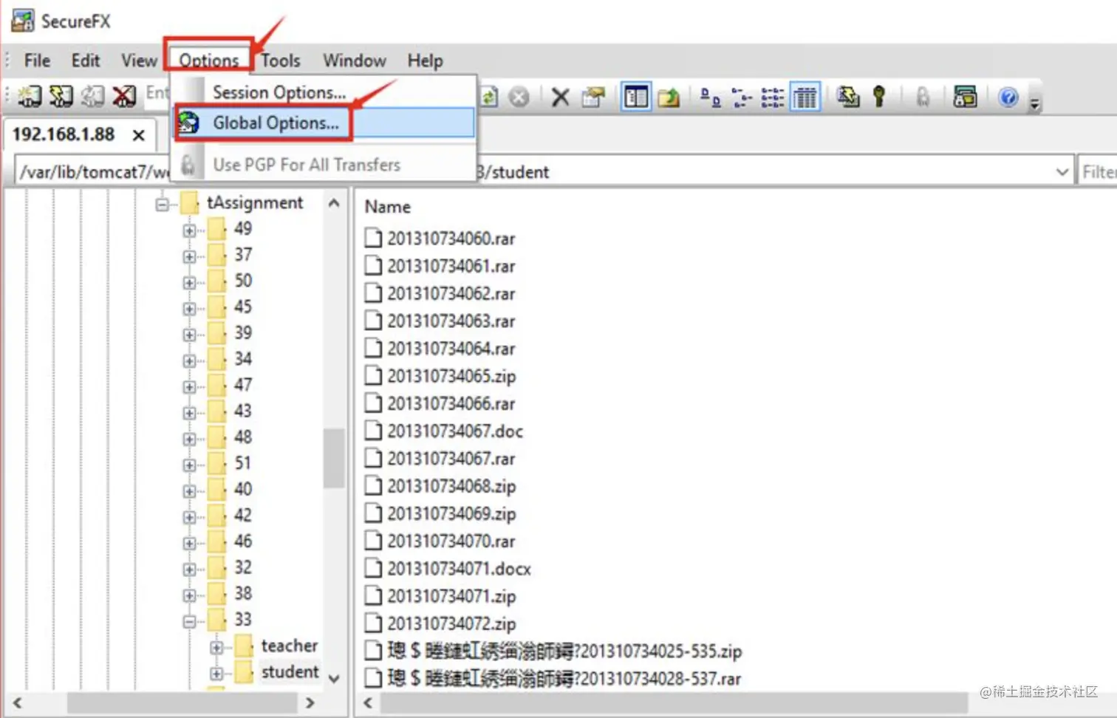Click the tree scrollbar up arrow
This screenshot has height=718, width=1117.
pos(334,203)
